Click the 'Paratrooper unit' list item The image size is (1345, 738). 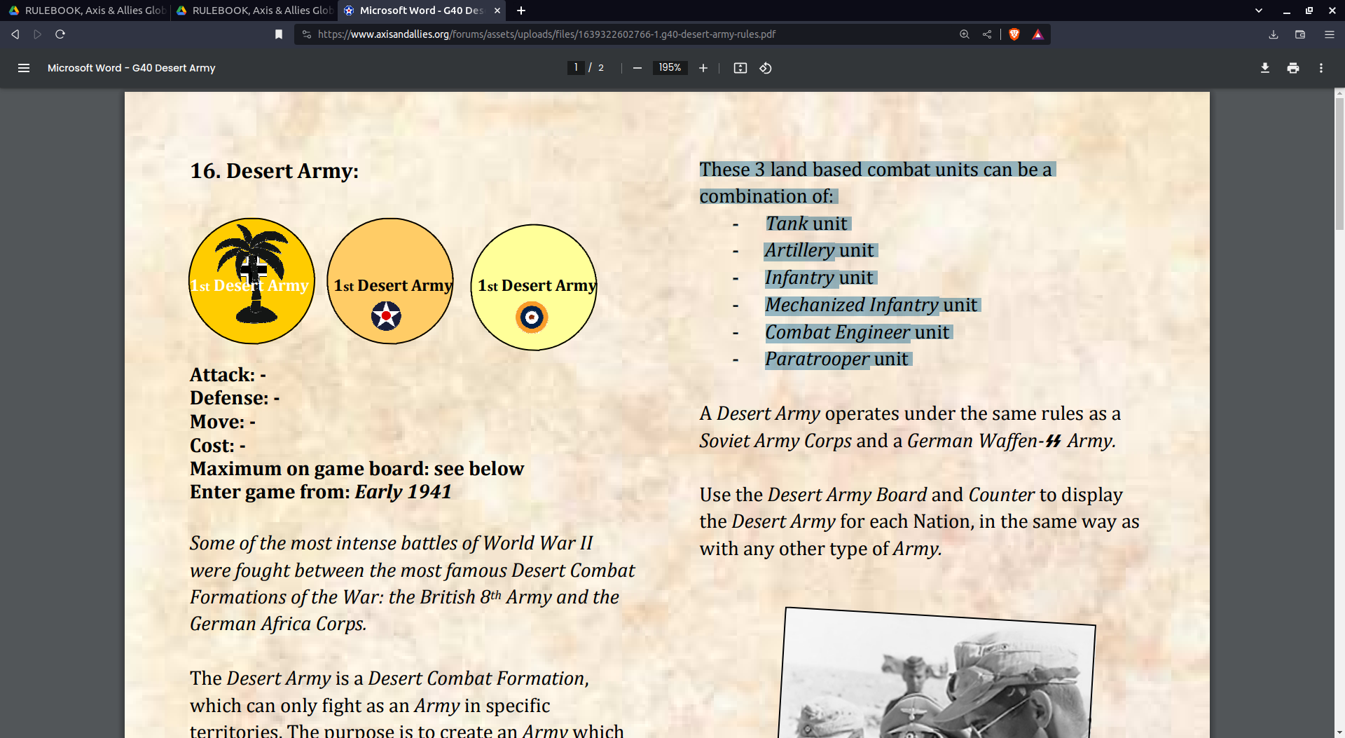pos(837,359)
